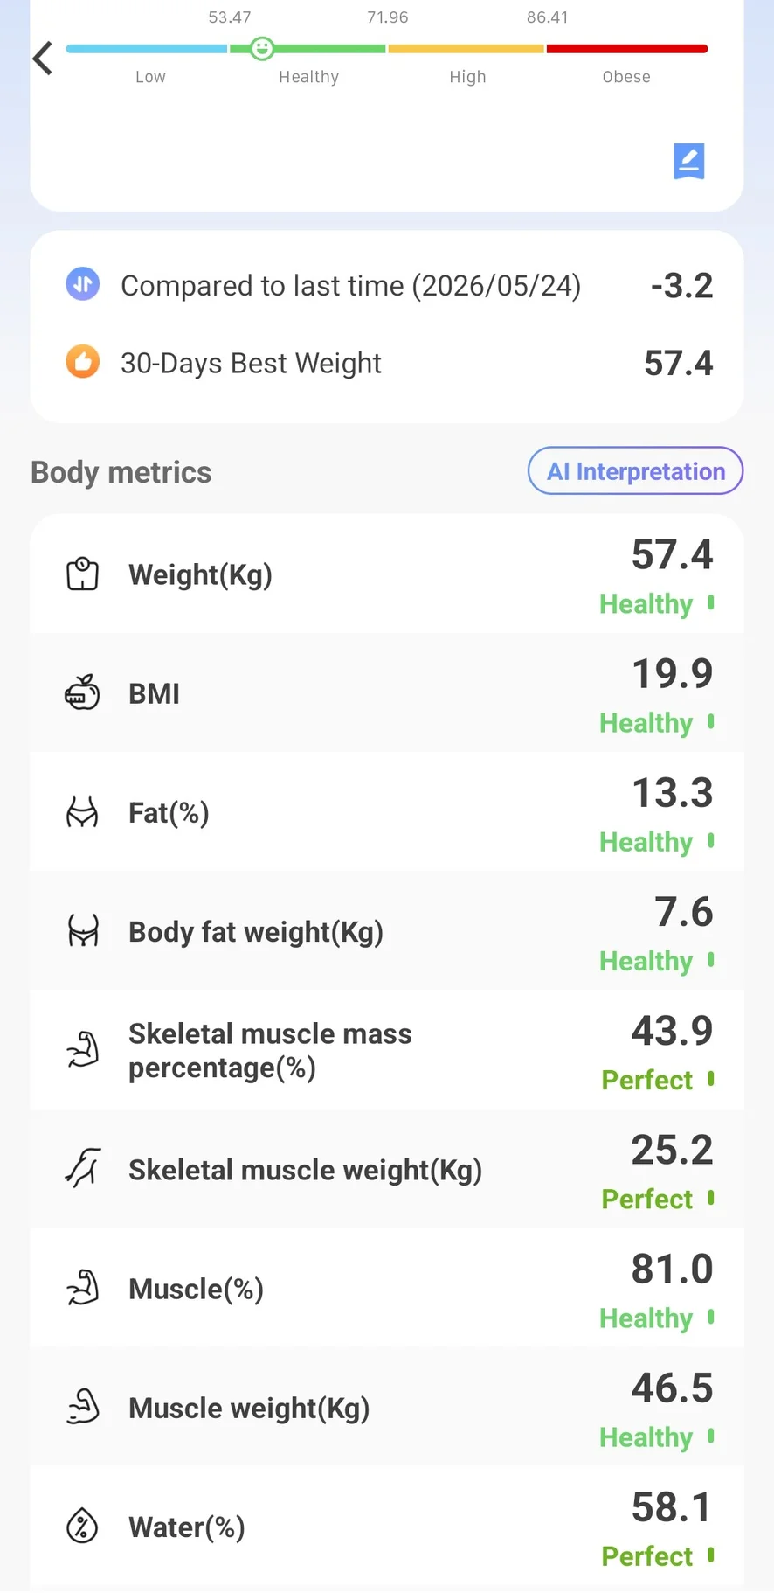This screenshot has height=1593, width=774.
Task: Select the Muscle(%) row
Action: [x=387, y=1288]
